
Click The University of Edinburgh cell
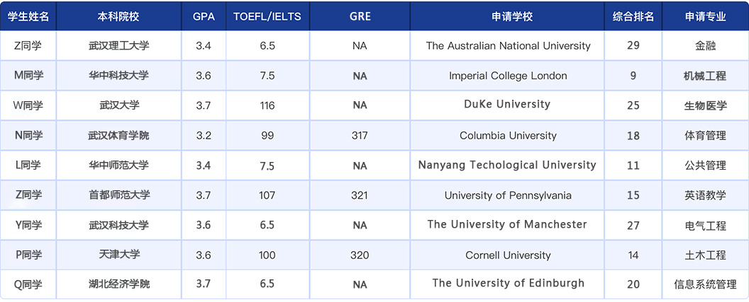point(508,284)
